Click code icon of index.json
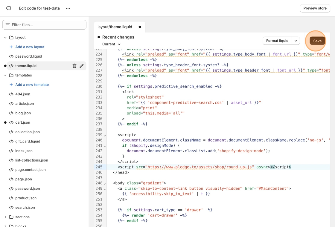 point(11,151)
